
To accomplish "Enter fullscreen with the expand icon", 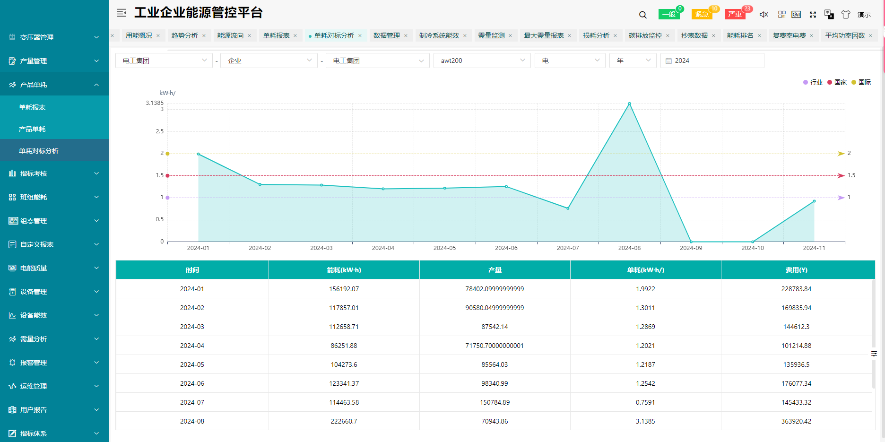I will click(x=813, y=15).
